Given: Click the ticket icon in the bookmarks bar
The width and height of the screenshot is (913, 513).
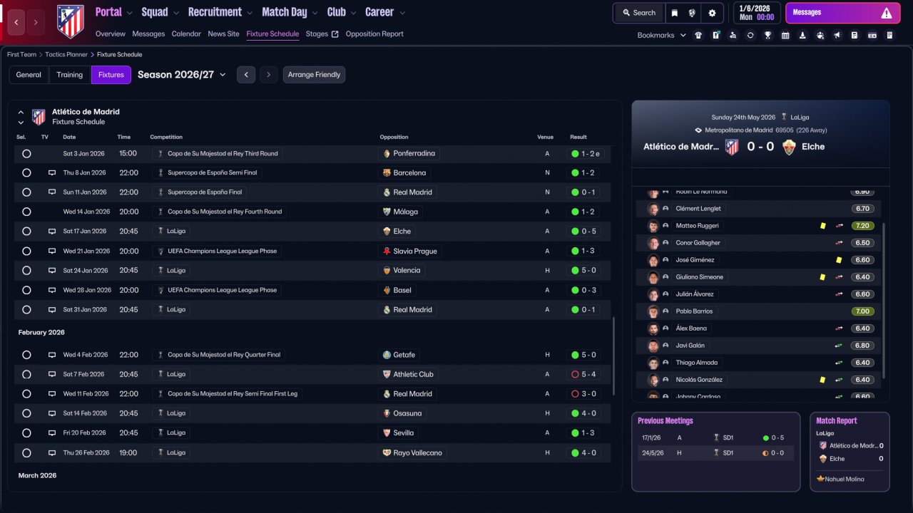Looking at the screenshot, I should point(872,35).
